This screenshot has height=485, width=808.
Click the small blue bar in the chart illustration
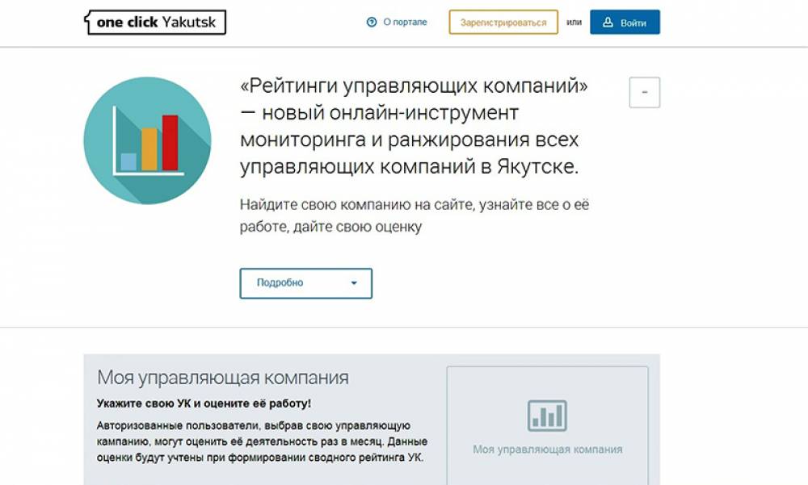pyautogui.click(x=128, y=161)
